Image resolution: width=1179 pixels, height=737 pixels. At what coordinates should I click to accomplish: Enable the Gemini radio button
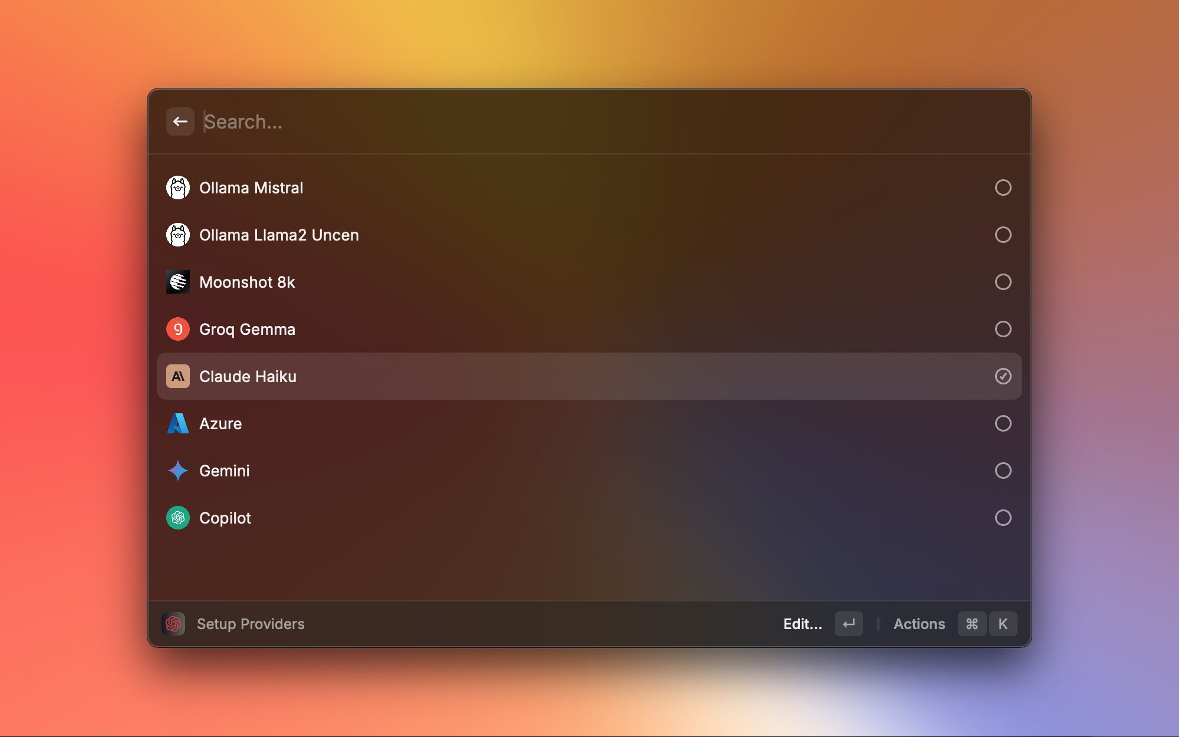point(1003,471)
